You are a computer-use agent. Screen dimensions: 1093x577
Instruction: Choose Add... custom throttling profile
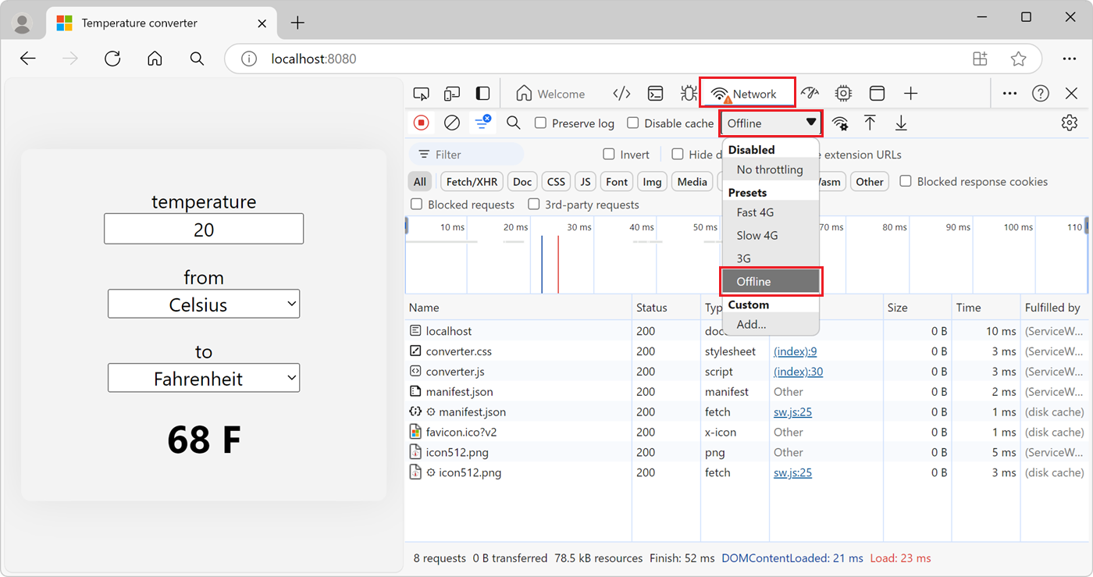pyautogui.click(x=770, y=324)
